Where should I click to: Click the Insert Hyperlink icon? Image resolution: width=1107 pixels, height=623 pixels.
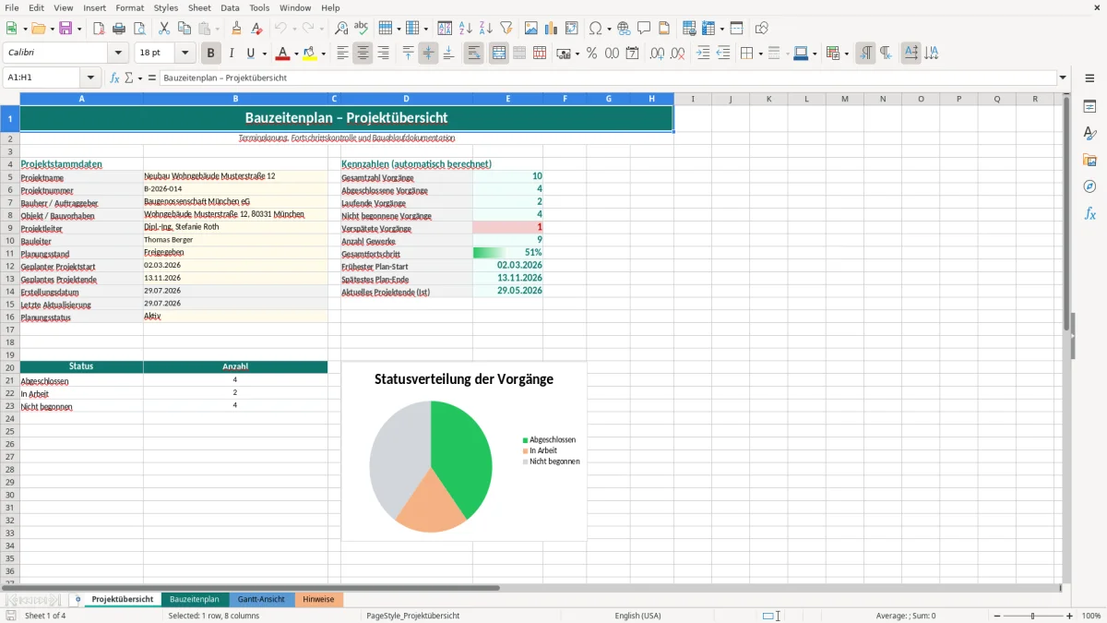pyautogui.click(x=624, y=29)
